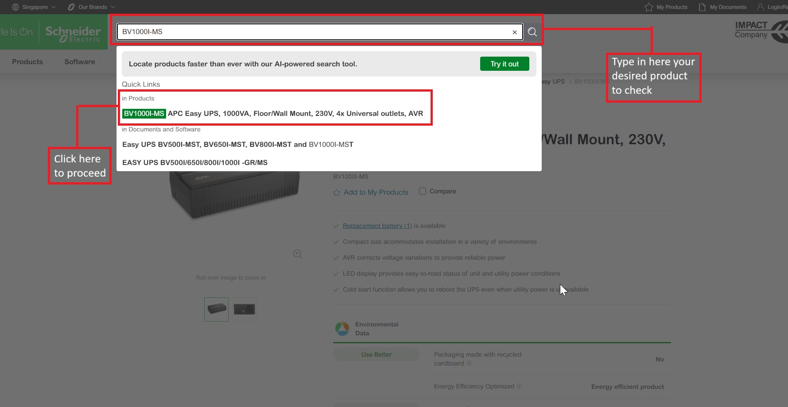Open EASY UPS BV500I/650I/800I/1000I -GR/MS document
788x407 pixels.
[195, 162]
